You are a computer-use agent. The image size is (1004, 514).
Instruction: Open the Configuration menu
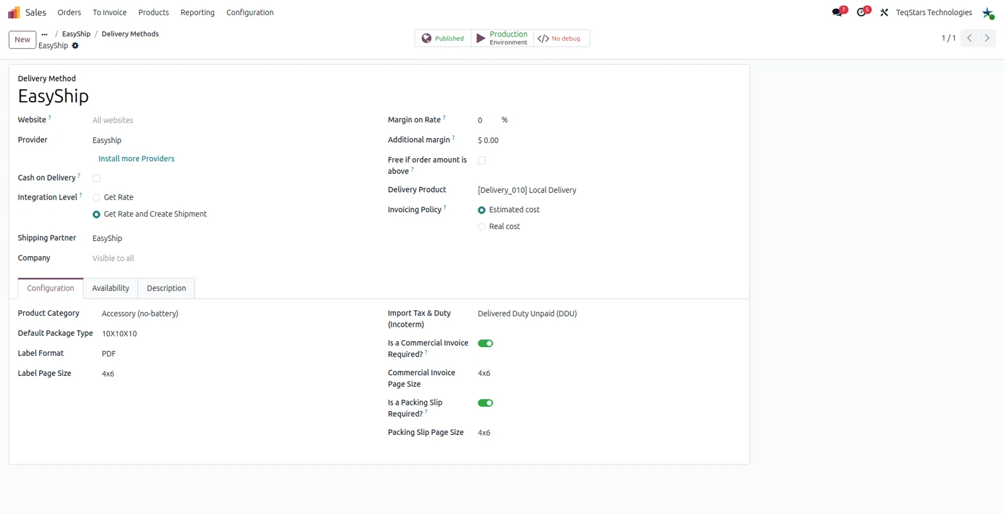pyautogui.click(x=250, y=13)
